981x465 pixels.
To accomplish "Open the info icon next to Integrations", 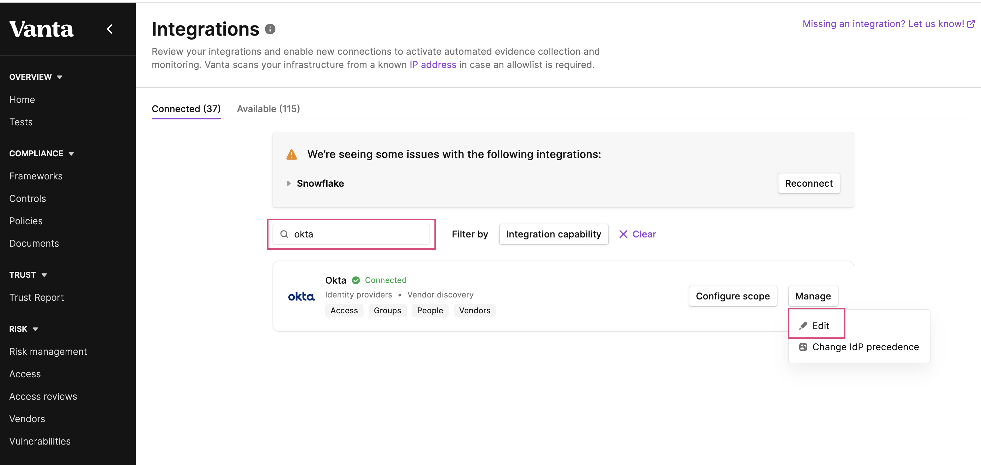I will pos(270,29).
